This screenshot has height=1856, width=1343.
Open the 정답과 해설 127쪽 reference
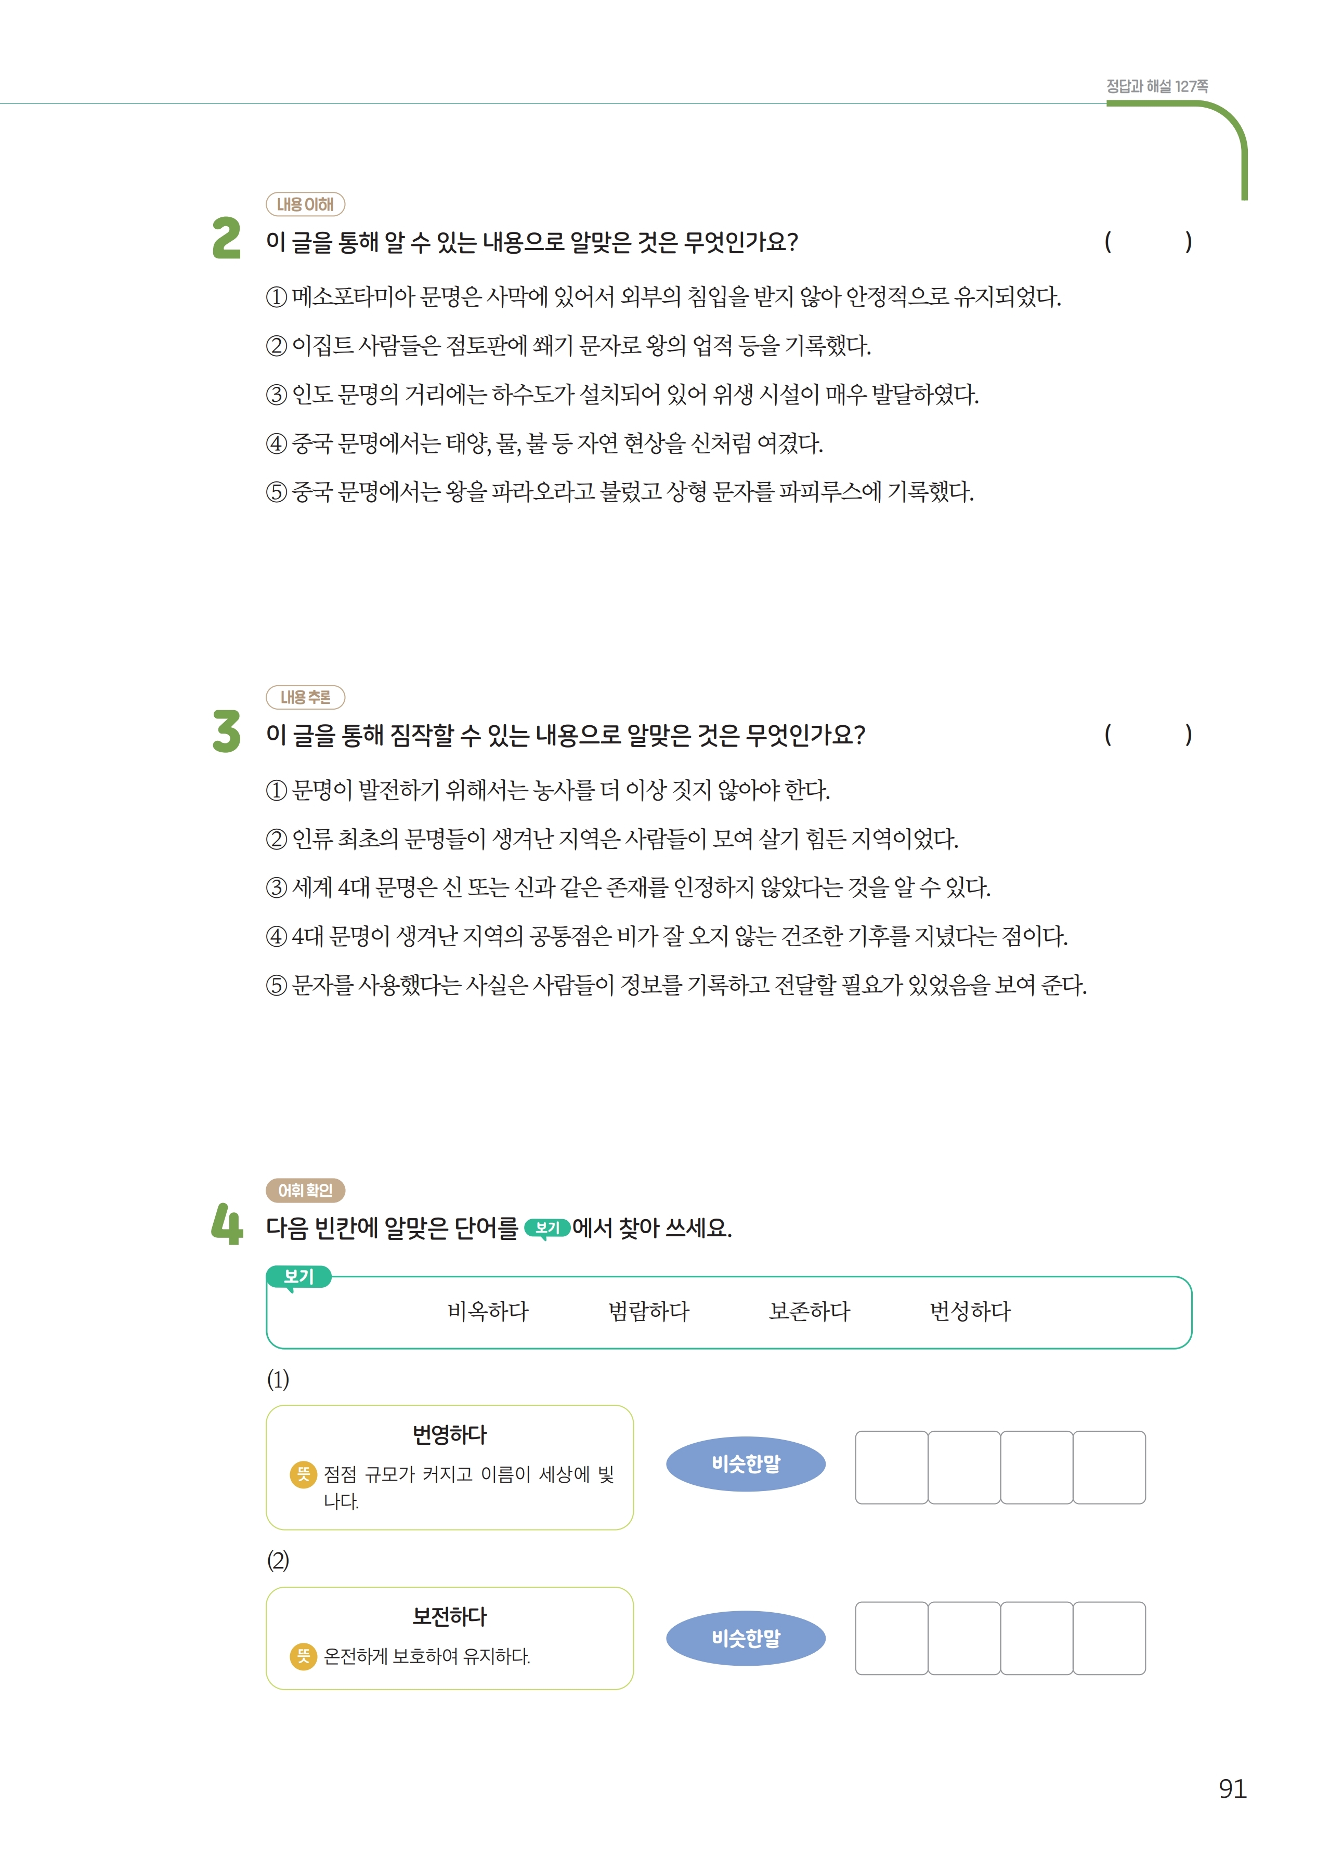(x=1156, y=86)
